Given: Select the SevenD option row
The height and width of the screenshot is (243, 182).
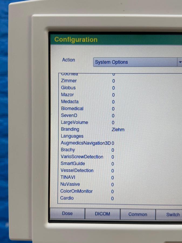Looking at the screenshot, I should 120,116.
